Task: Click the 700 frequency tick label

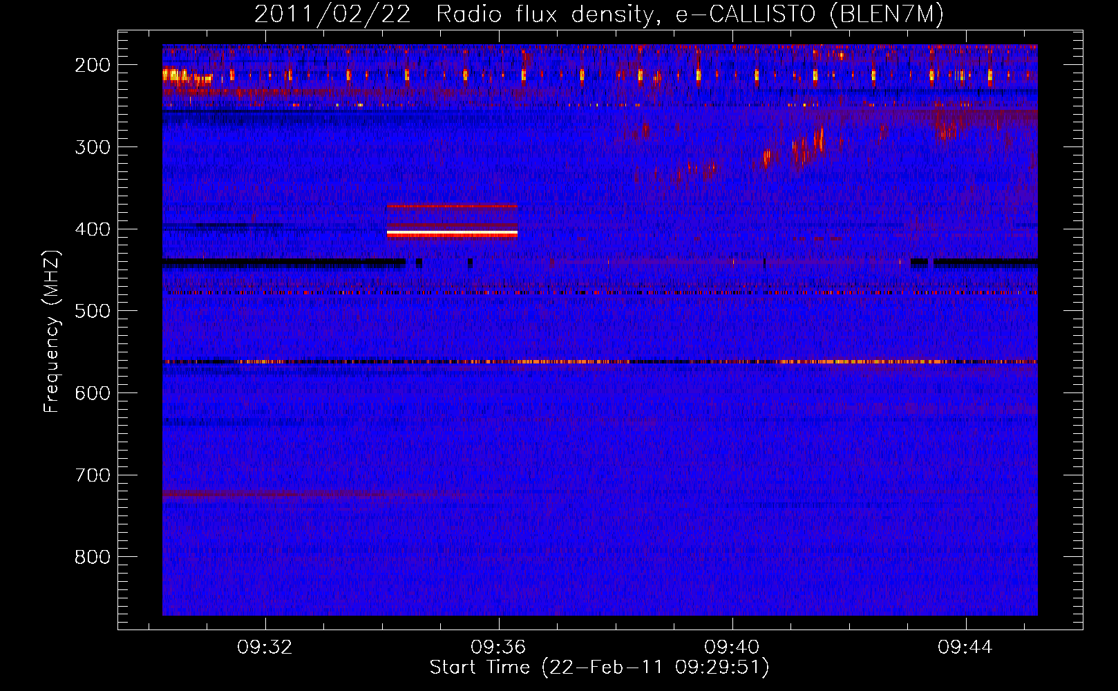Action: point(93,475)
